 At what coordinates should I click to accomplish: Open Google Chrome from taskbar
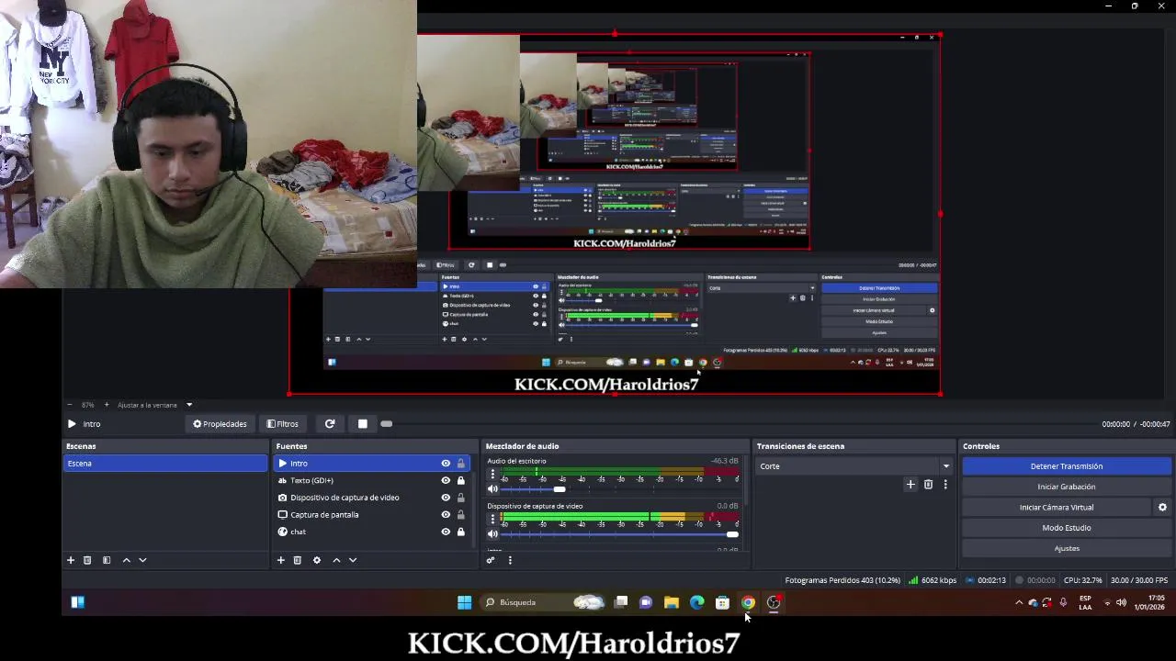(x=748, y=603)
